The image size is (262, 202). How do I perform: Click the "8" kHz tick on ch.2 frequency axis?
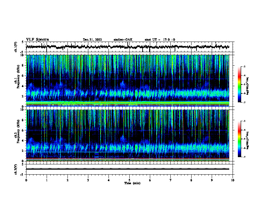point(23,120)
